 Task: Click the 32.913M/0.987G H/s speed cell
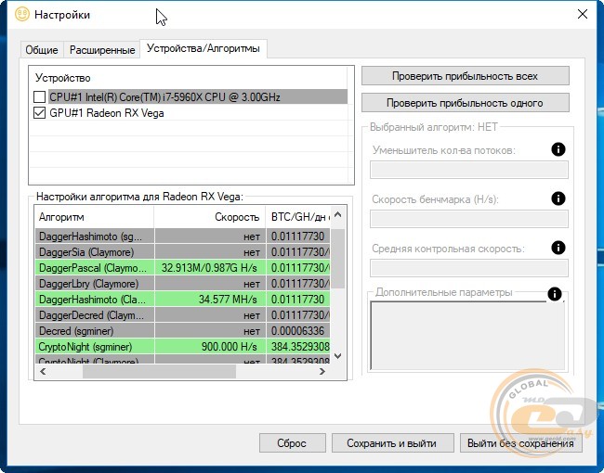(x=210, y=268)
